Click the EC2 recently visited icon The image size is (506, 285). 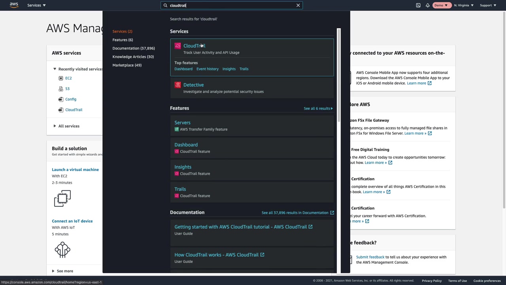60,78
